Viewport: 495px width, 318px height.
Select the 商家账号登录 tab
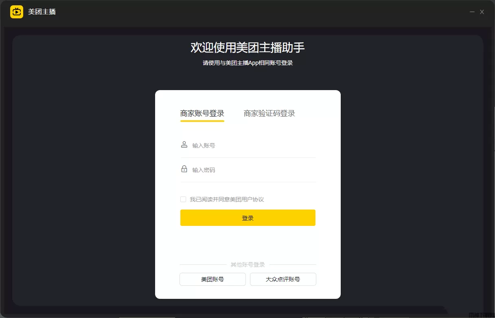pos(202,113)
